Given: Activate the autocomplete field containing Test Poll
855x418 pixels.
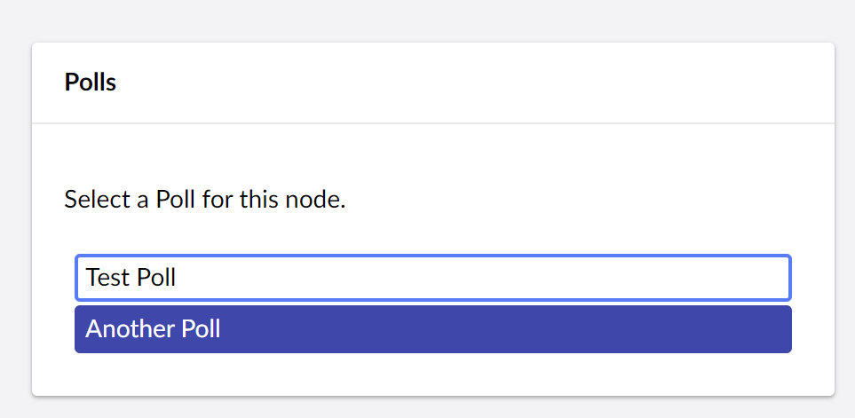Looking at the screenshot, I should pyautogui.click(x=432, y=278).
